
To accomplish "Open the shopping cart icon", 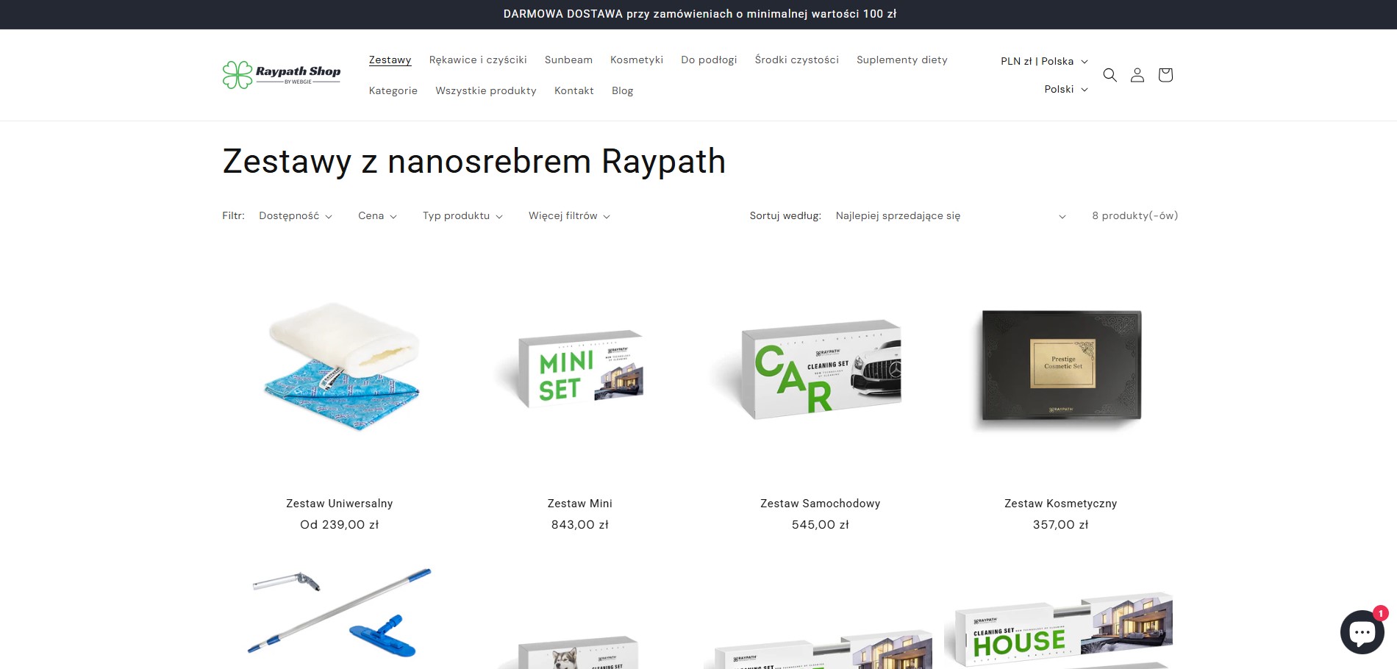I will point(1165,74).
